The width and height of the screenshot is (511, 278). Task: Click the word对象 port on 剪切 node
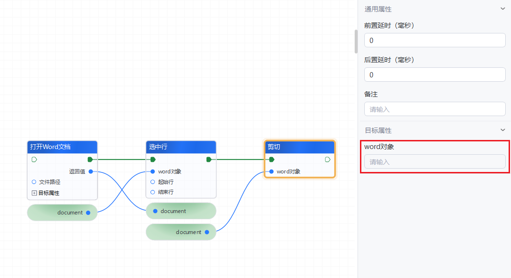tap(272, 171)
